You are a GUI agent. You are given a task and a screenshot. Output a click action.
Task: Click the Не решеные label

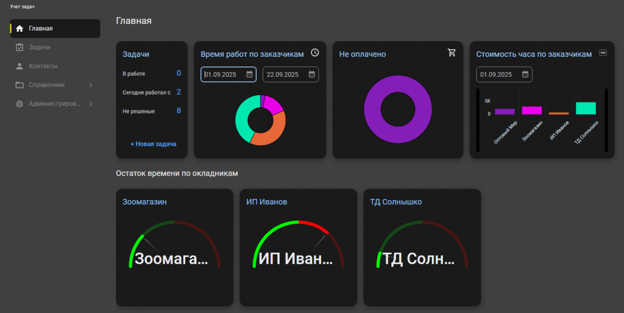138,111
